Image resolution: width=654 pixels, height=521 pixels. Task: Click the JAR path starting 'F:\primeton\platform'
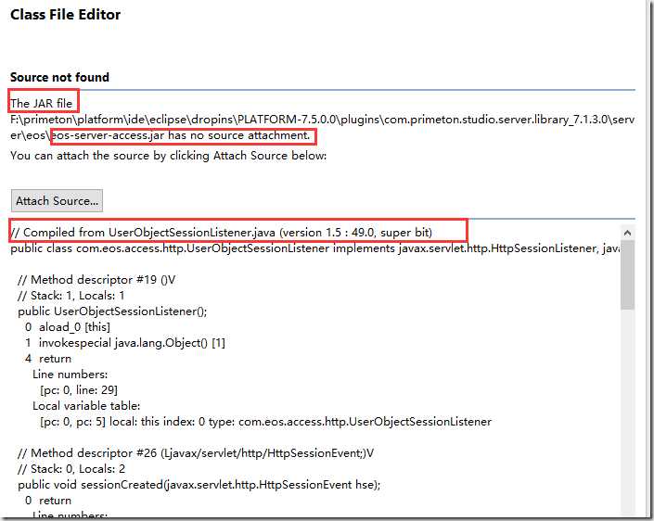pos(323,128)
